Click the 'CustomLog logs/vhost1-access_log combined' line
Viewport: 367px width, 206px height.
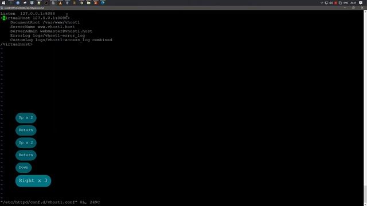(x=61, y=40)
